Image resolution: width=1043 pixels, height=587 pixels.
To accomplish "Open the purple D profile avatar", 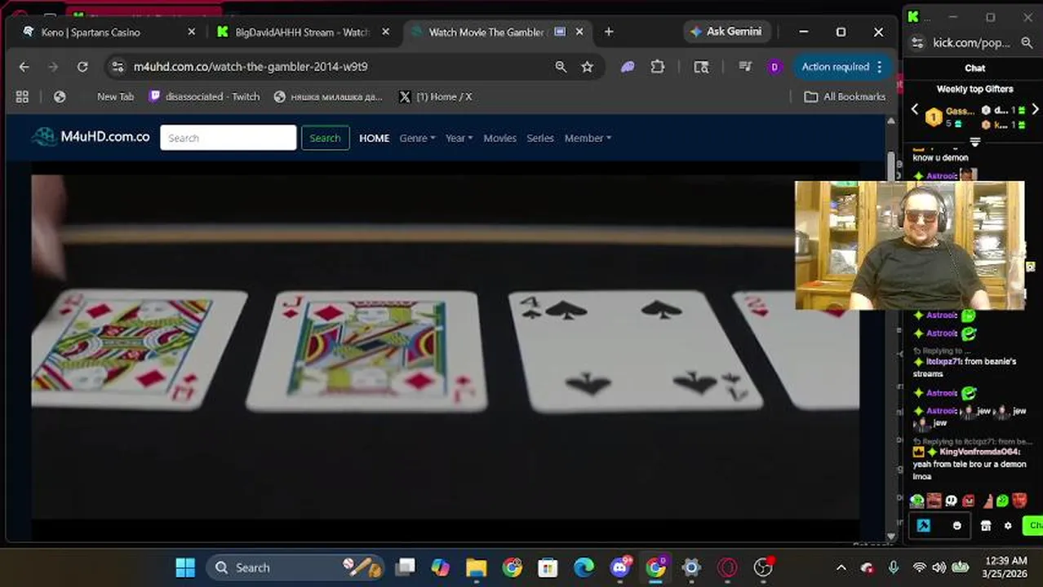I will tap(774, 67).
